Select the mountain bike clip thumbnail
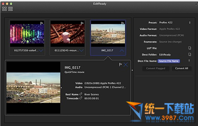Viewport: 198px width, 126px height. (x=68, y=34)
